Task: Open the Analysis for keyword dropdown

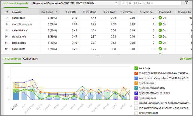Action: coord(97,3)
